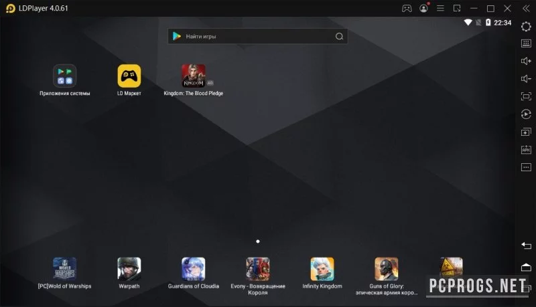
Task: Open emulator settings gear in sidebar
Action: point(526,26)
